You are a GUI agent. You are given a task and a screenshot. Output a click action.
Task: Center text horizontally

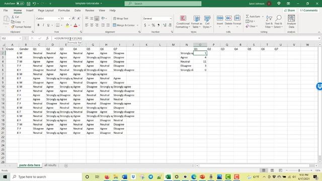(92, 25)
